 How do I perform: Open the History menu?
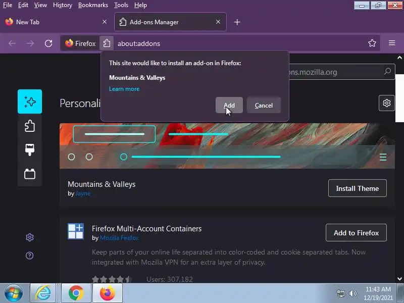[62, 5]
